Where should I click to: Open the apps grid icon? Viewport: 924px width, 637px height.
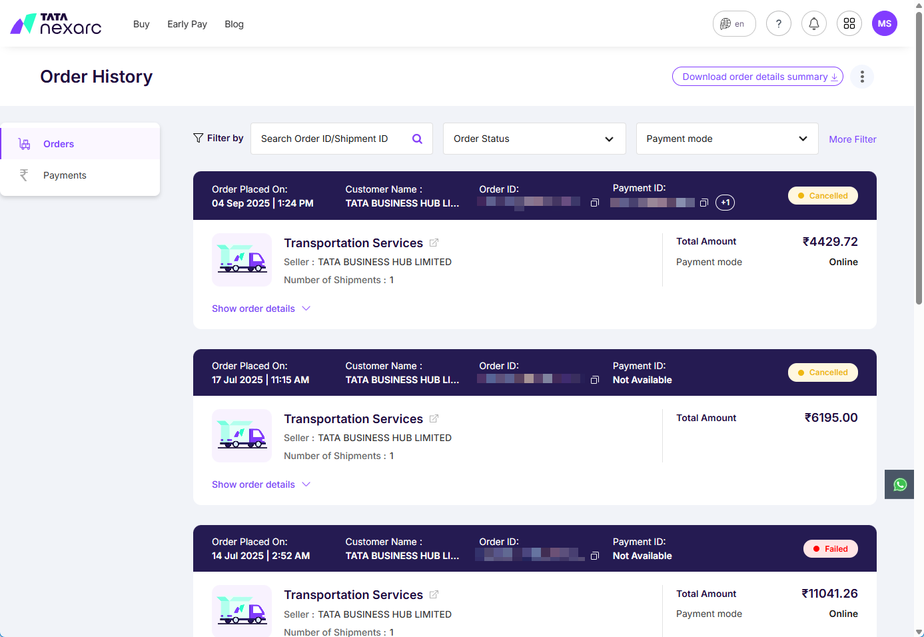pos(849,24)
